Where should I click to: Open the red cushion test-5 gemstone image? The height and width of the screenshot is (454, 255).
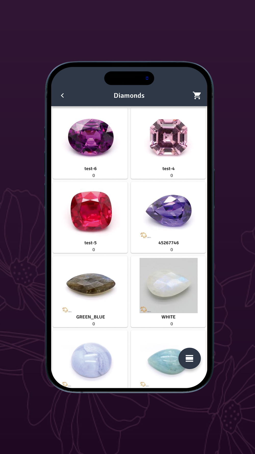91,211
